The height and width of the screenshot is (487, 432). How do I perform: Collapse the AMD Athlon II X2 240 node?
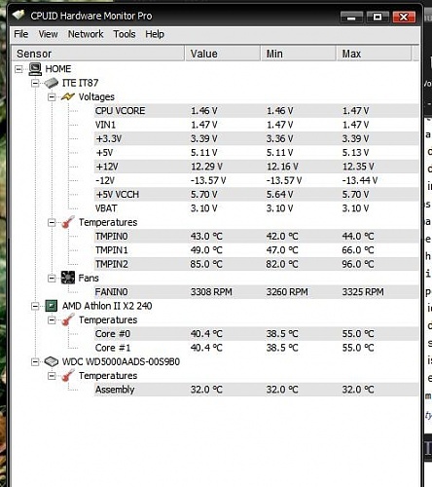pyautogui.click(x=35, y=306)
